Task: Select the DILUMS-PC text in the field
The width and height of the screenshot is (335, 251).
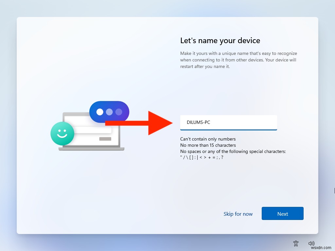Action: [198, 121]
